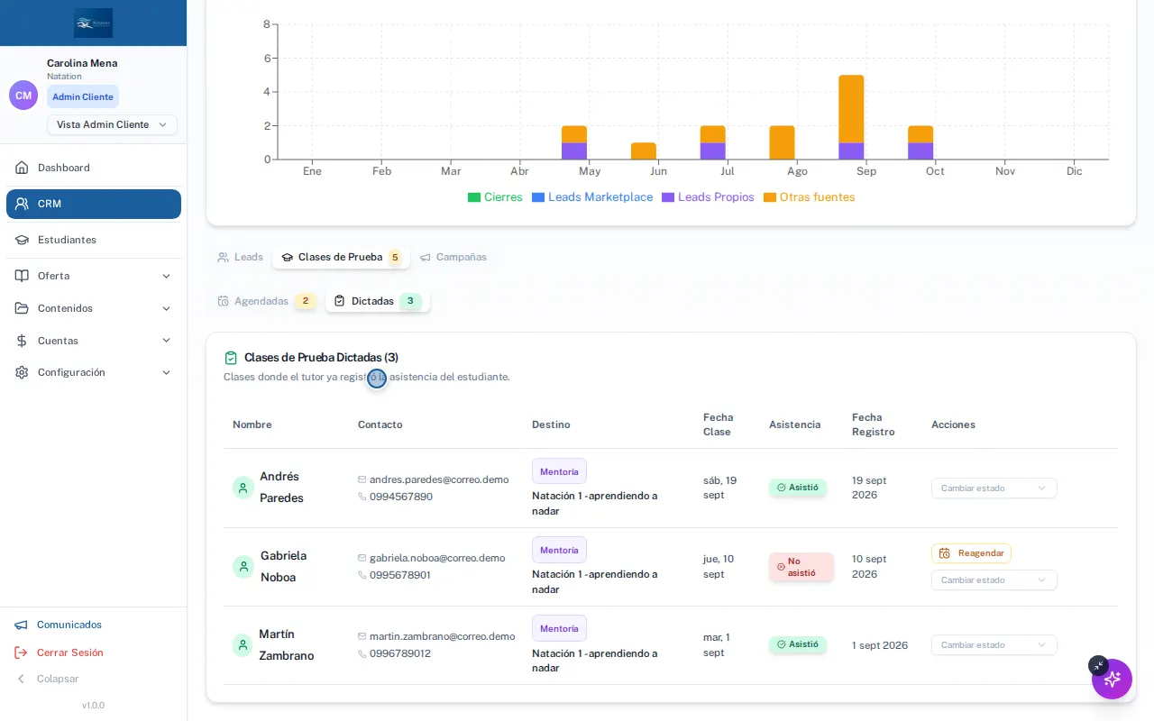Open the Agendadas sub-tab
The height and width of the screenshot is (721, 1154).
(x=267, y=301)
